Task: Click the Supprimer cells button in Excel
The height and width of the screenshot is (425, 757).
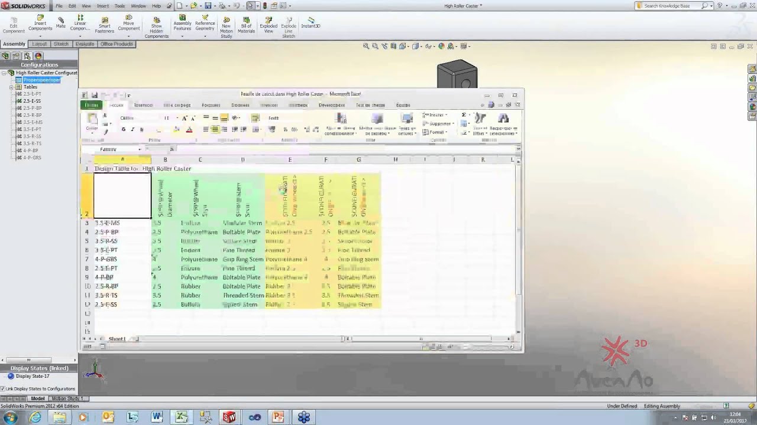Action: pyautogui.click(x=438, y=124)
